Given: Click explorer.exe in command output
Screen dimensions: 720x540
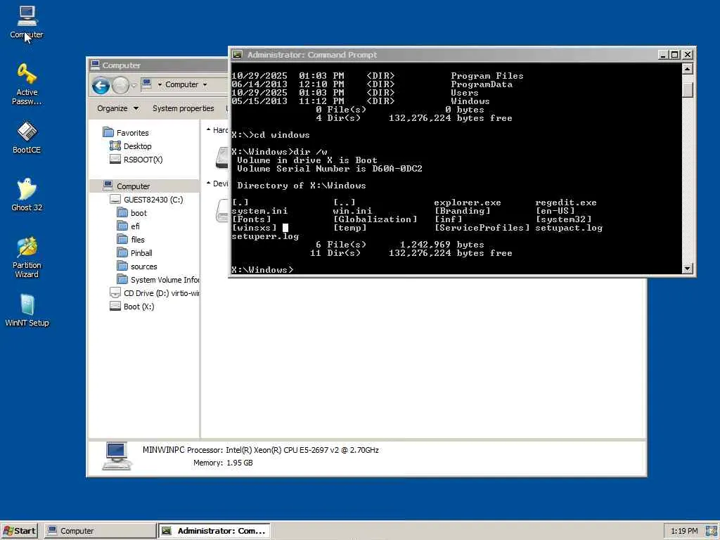Looking at the screenshot, I should point(468,202).
